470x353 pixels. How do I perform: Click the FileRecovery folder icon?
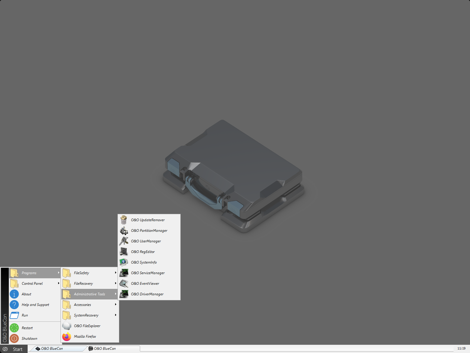coord(67,283)
